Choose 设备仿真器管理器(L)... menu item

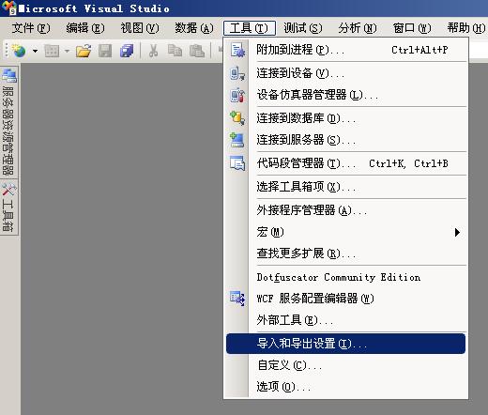pyautogui.click(x=346, y=95)
